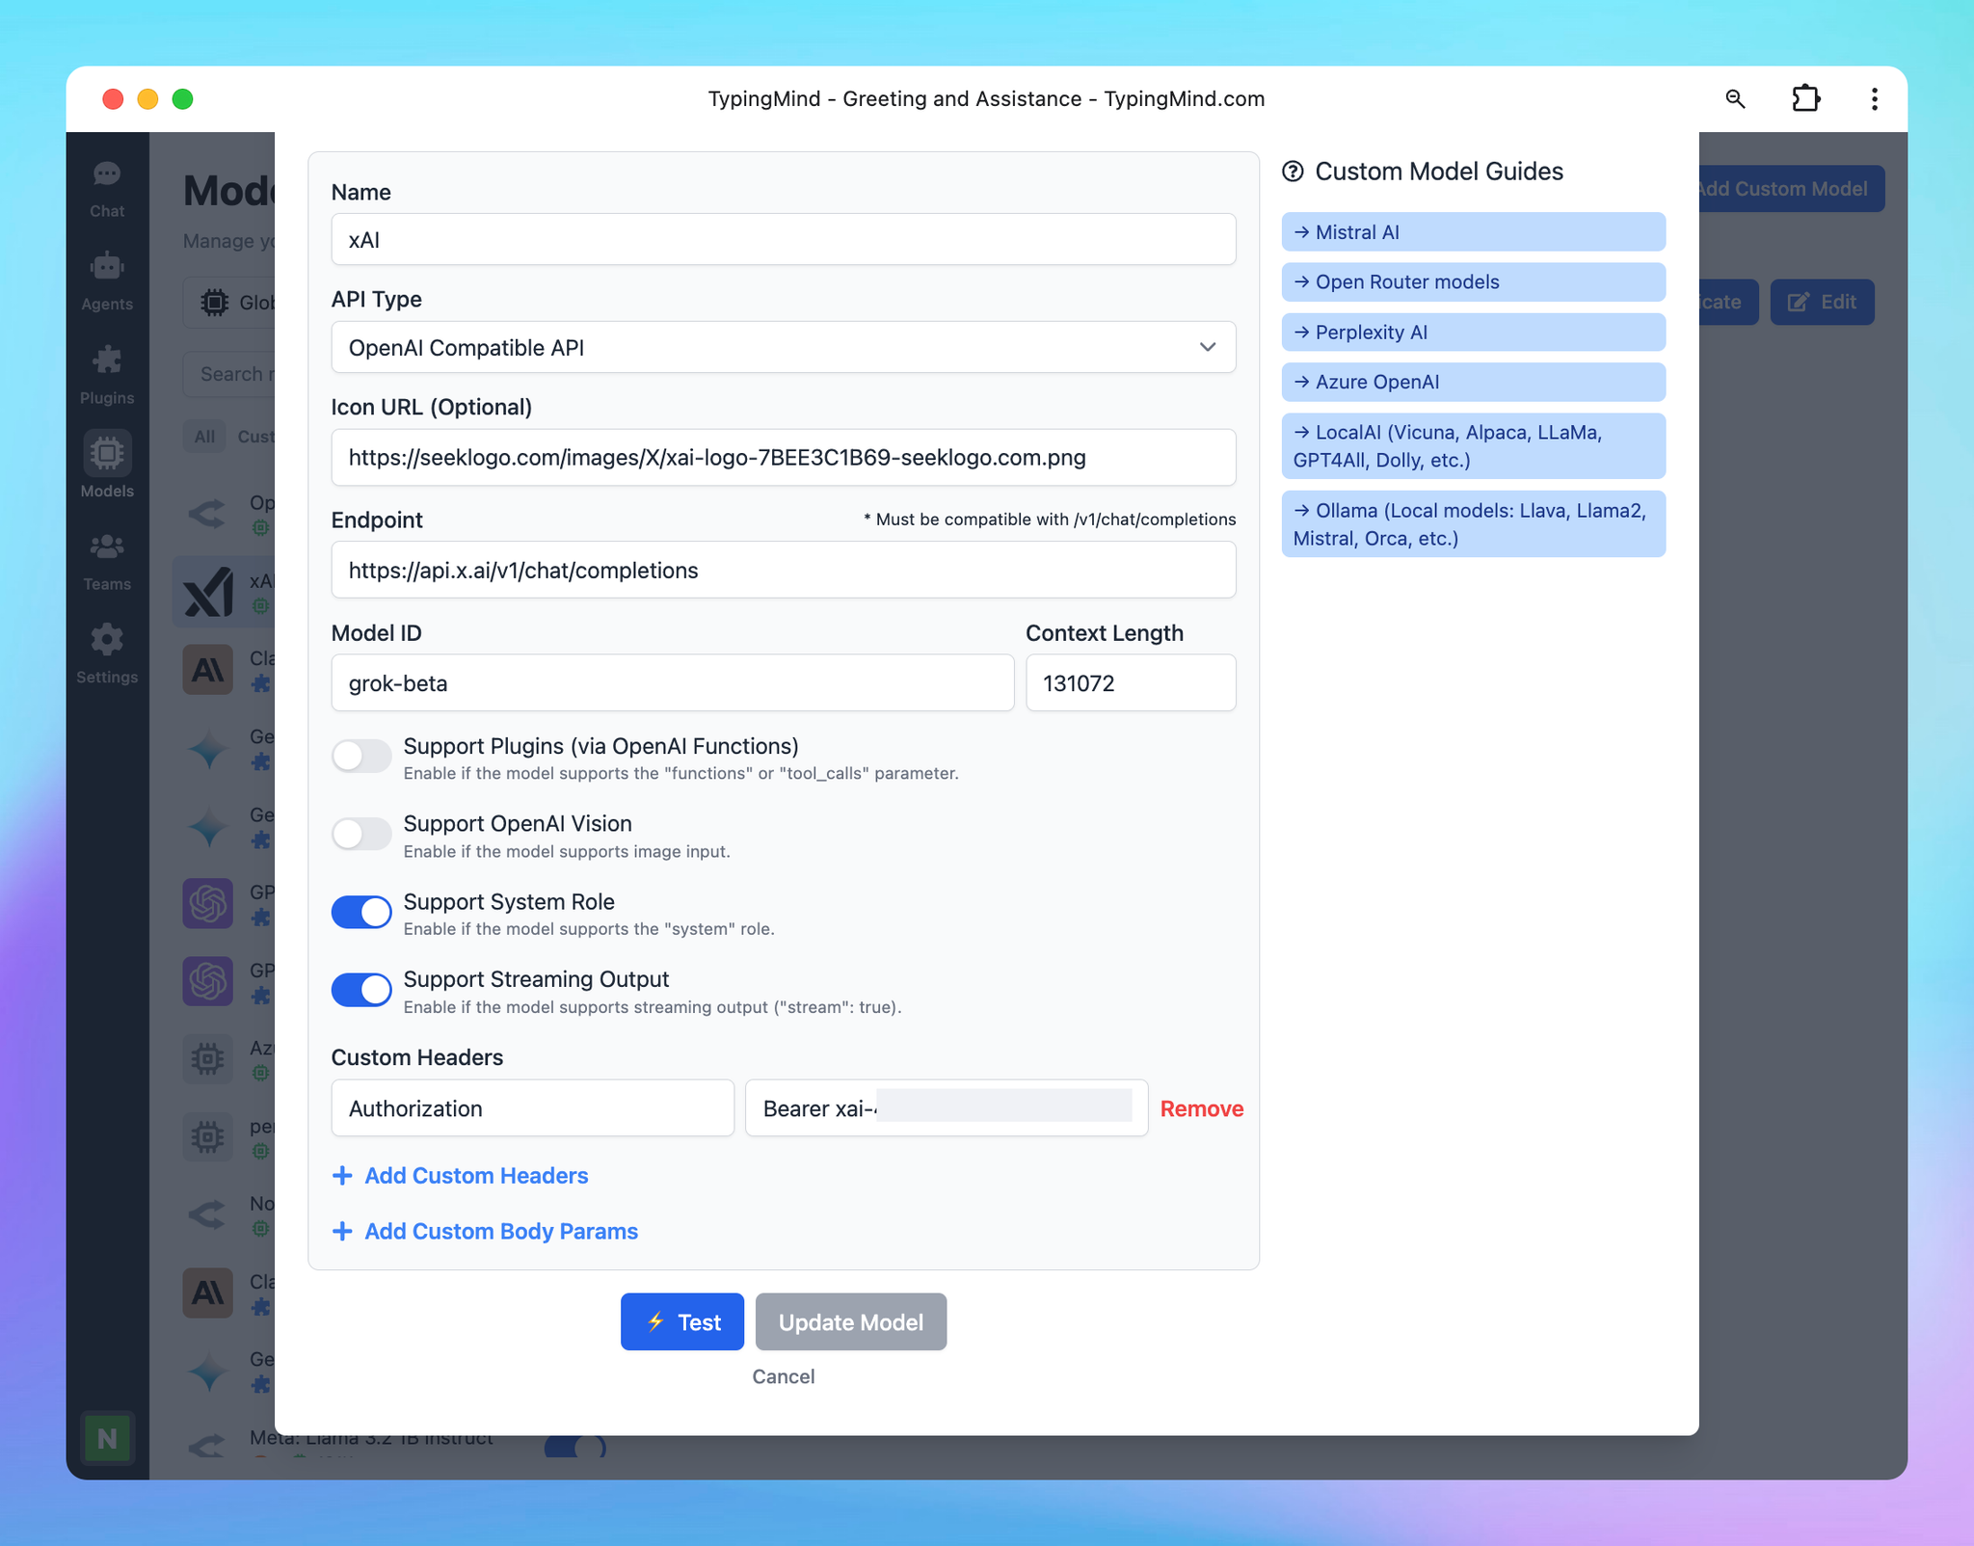
Task: Remove the Authorization custom header
Action: 1202,1108
